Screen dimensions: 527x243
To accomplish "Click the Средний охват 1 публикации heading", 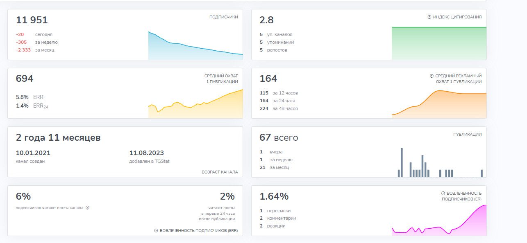I will [221, 79].
